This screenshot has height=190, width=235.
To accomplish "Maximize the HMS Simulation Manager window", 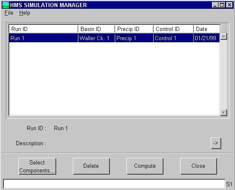I will (x=222, y=5).
